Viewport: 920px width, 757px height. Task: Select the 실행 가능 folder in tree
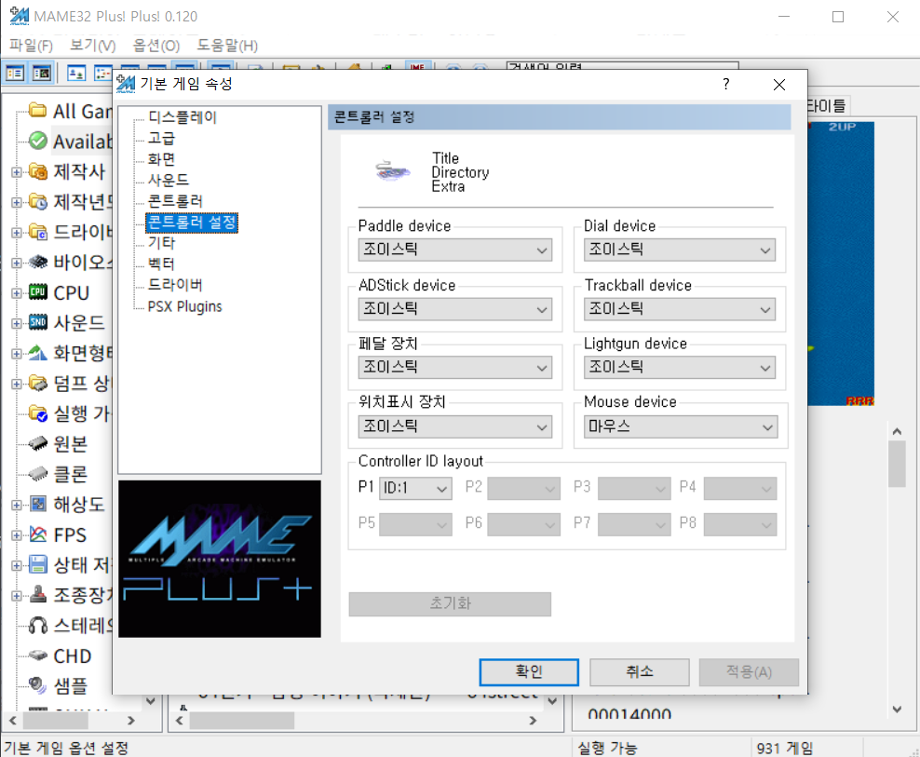click(38, 413)
